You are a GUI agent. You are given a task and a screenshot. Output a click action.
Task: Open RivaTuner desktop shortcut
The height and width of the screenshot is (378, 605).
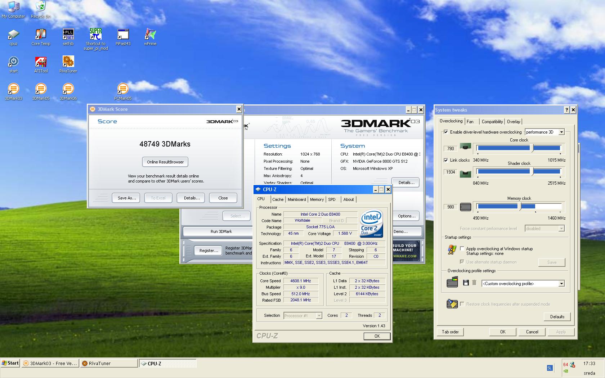[68, 65]
